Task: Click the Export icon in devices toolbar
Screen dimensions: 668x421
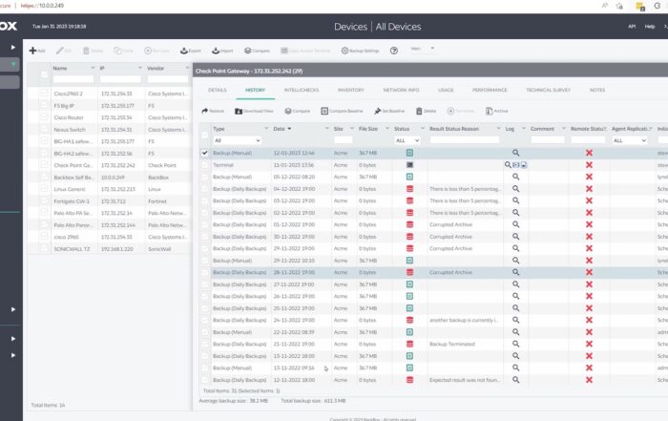Action: [x=183, y=51]
